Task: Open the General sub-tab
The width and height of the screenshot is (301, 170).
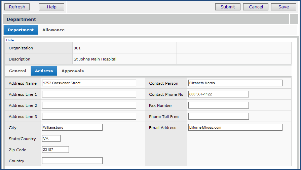Action: pyautogui.click(x=18, y=71)
